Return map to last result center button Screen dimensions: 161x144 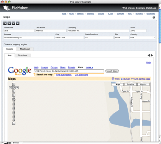(14, 88)
